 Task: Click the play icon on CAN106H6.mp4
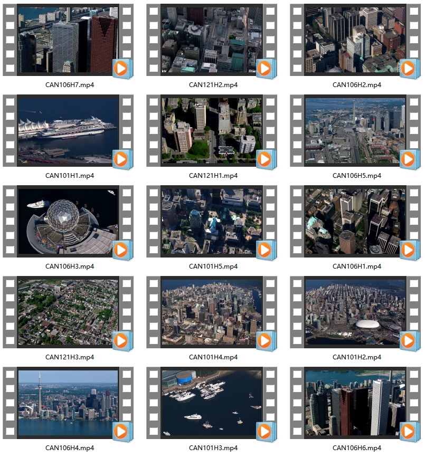(410, 432)
